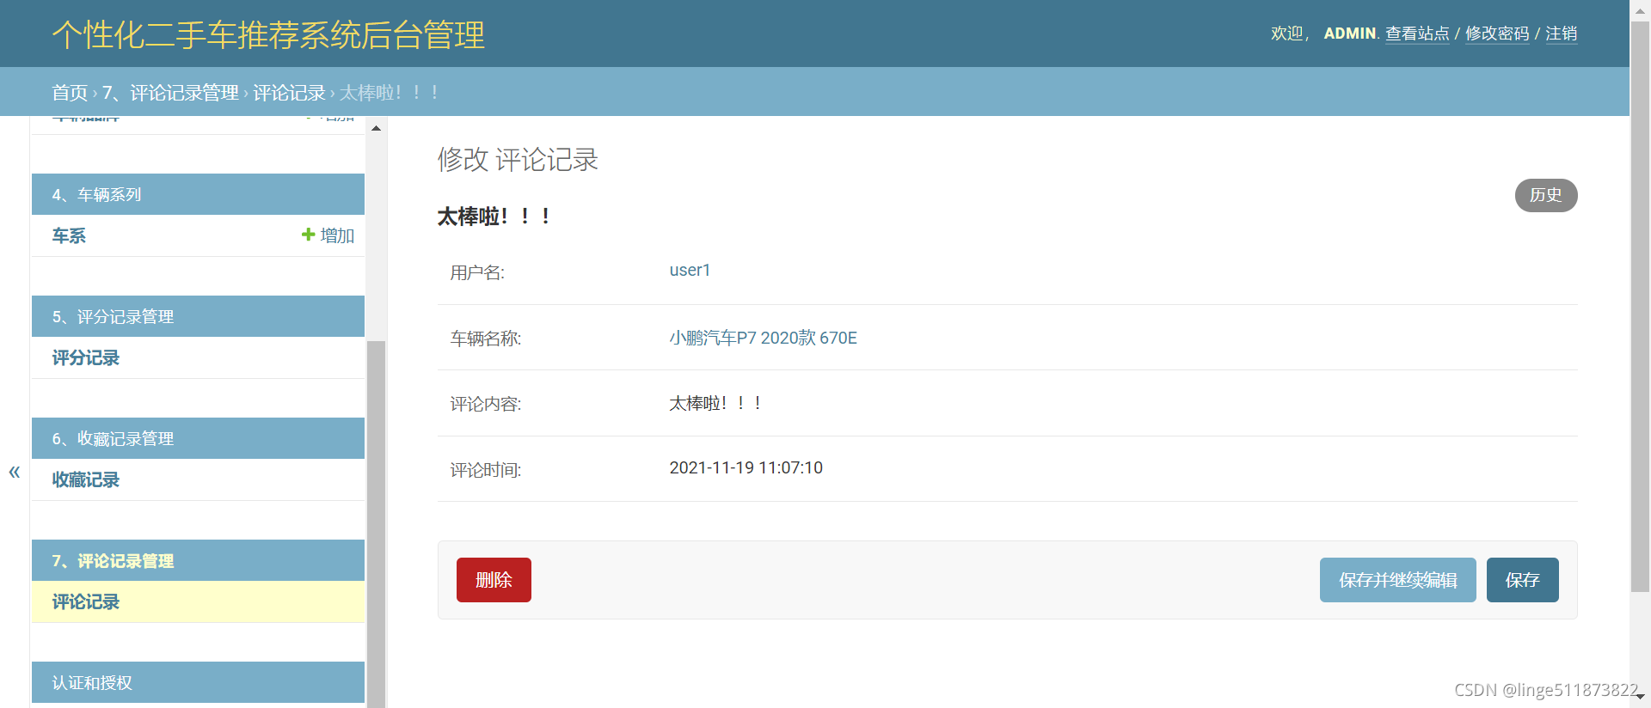Click the 评论时间: field label

[x=486, y=470]
